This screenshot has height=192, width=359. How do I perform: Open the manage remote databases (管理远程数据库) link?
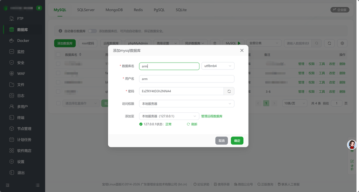pyautogui.click(x=212, y=116)
